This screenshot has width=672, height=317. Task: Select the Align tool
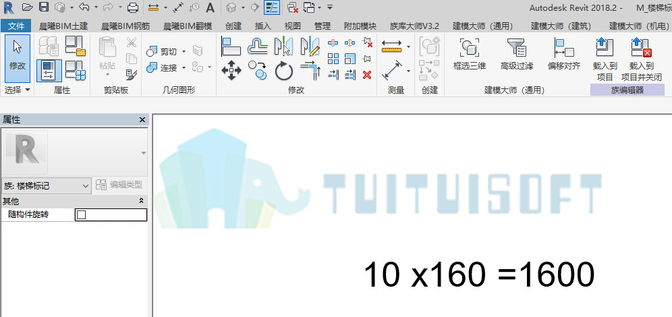pos(231,47)
